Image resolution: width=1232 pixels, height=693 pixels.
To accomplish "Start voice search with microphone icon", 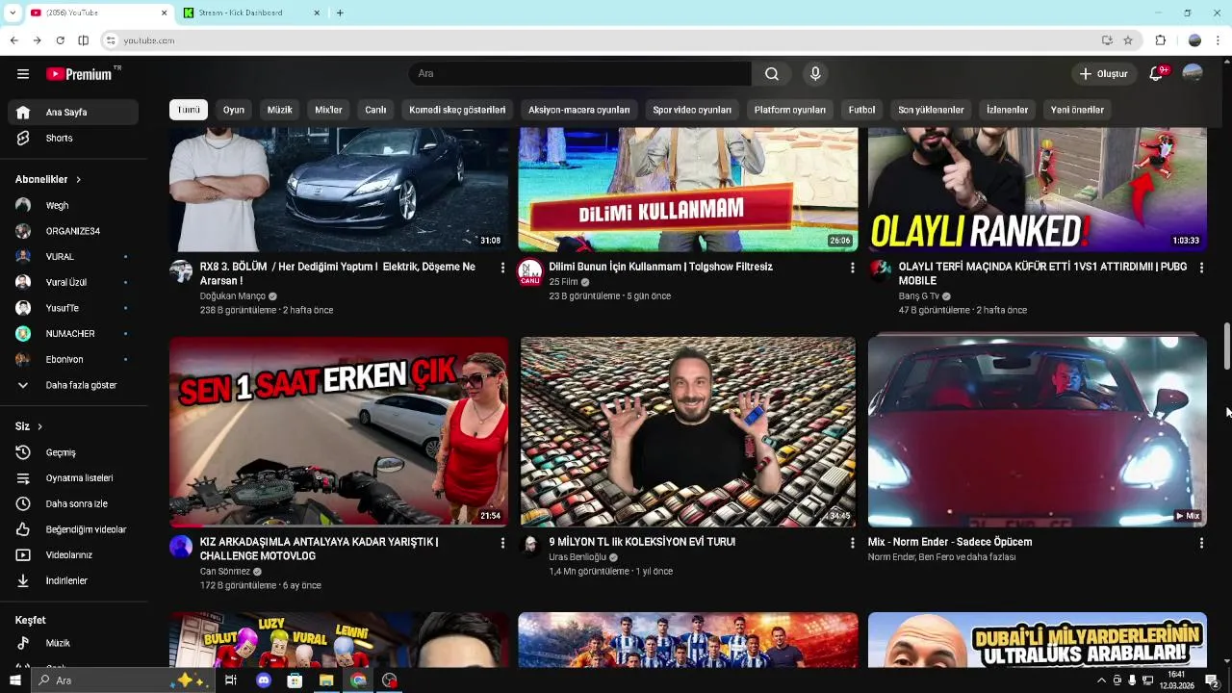I will tap(815, 74).
